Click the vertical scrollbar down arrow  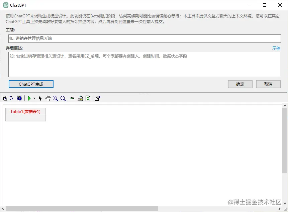coord(285,203)
